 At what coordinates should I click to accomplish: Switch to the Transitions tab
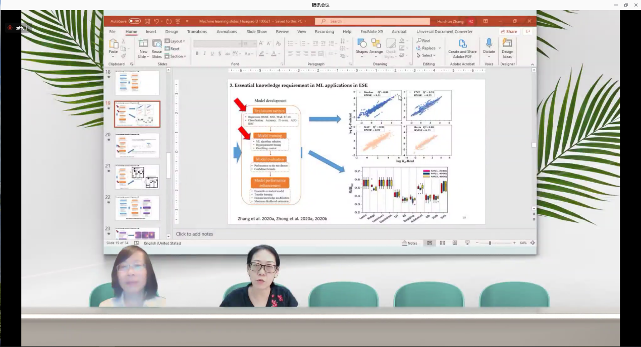pos(197,31)
